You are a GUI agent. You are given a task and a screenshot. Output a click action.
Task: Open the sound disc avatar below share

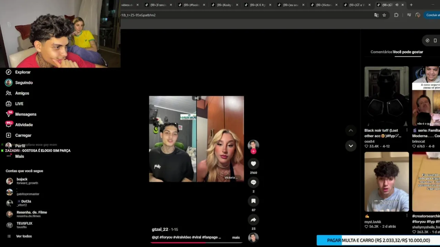pyautogui.click(x=253, y=237)
